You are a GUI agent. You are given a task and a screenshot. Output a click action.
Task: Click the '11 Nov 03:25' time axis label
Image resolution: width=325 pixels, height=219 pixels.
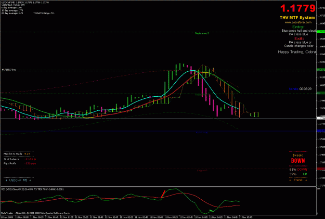(172, 217)
